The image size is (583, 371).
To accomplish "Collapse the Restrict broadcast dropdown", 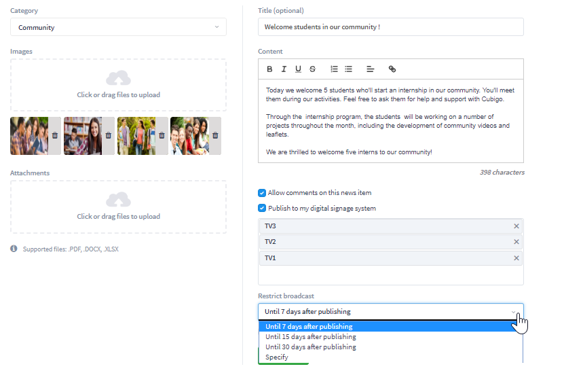I will click(x=391, y=311).
